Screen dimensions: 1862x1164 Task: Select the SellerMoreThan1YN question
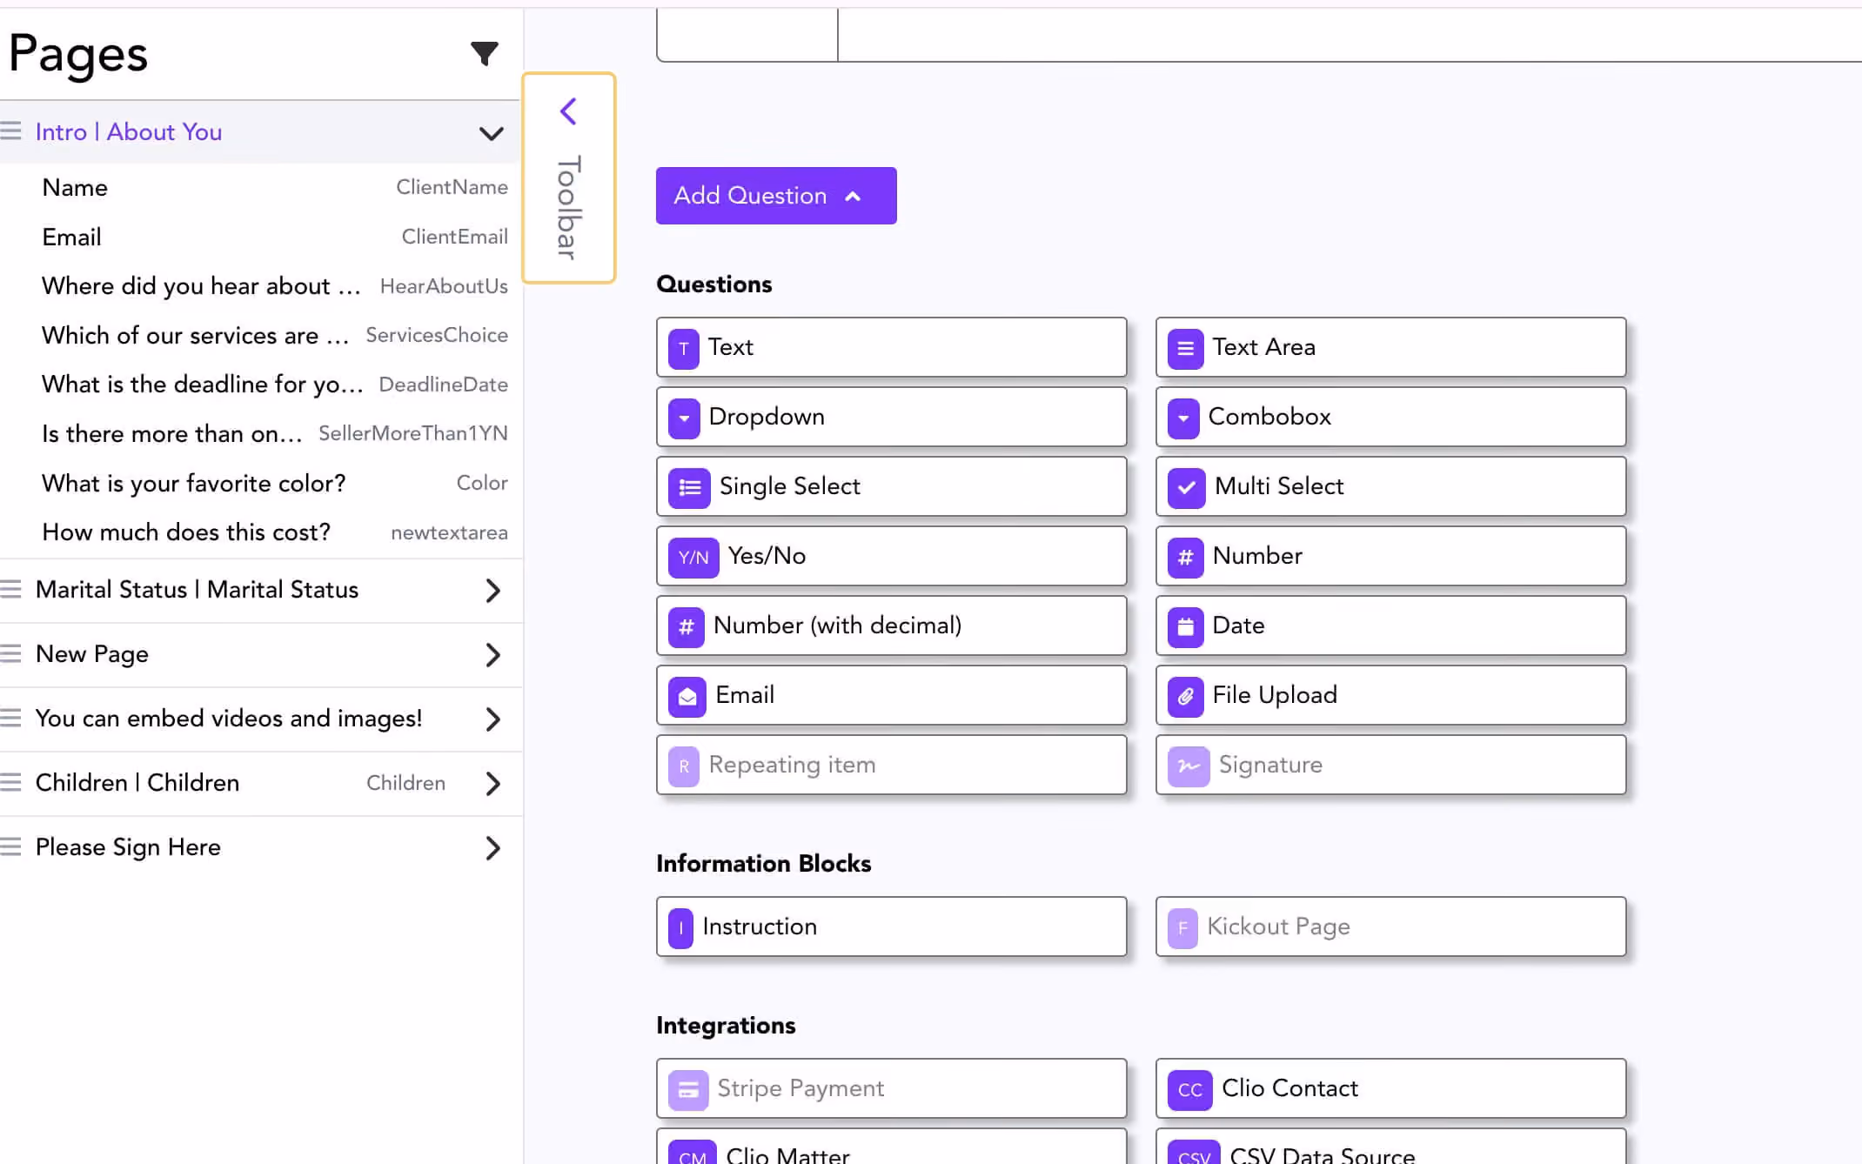(x=275, y=434)
